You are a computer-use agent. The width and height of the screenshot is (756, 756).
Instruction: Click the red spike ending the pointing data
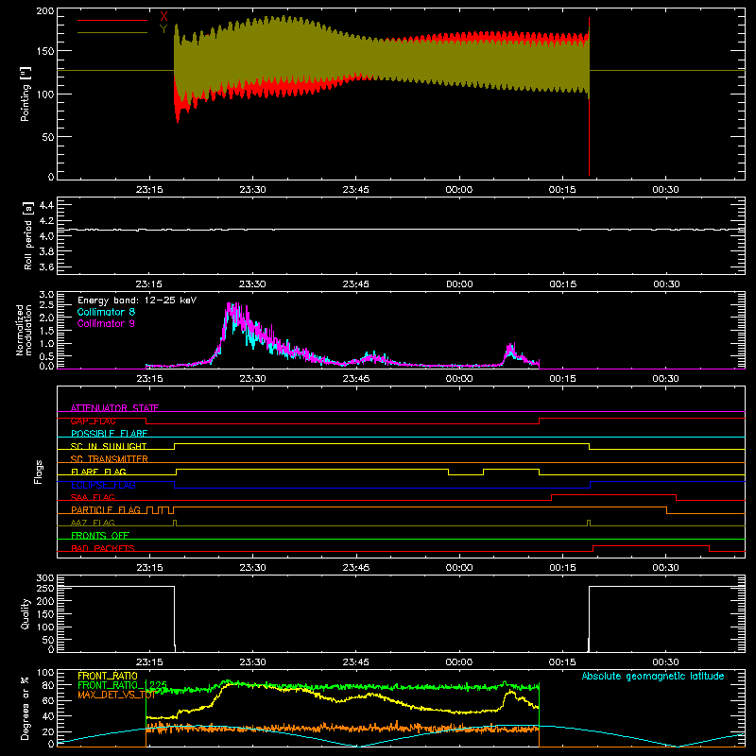[589, 96]
